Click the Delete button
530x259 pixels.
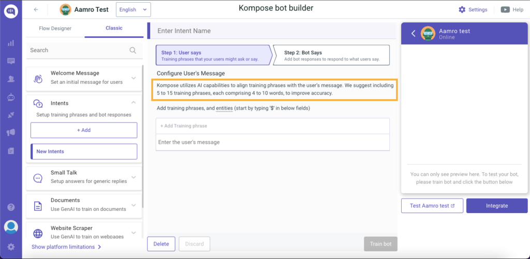point(161,244)
